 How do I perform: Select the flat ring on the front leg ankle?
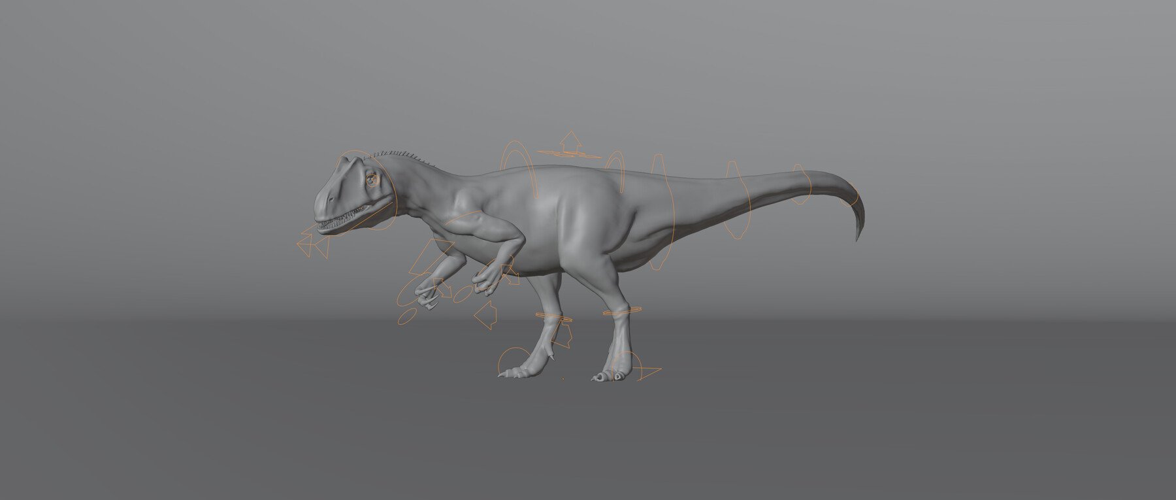[x=554, y=318]
